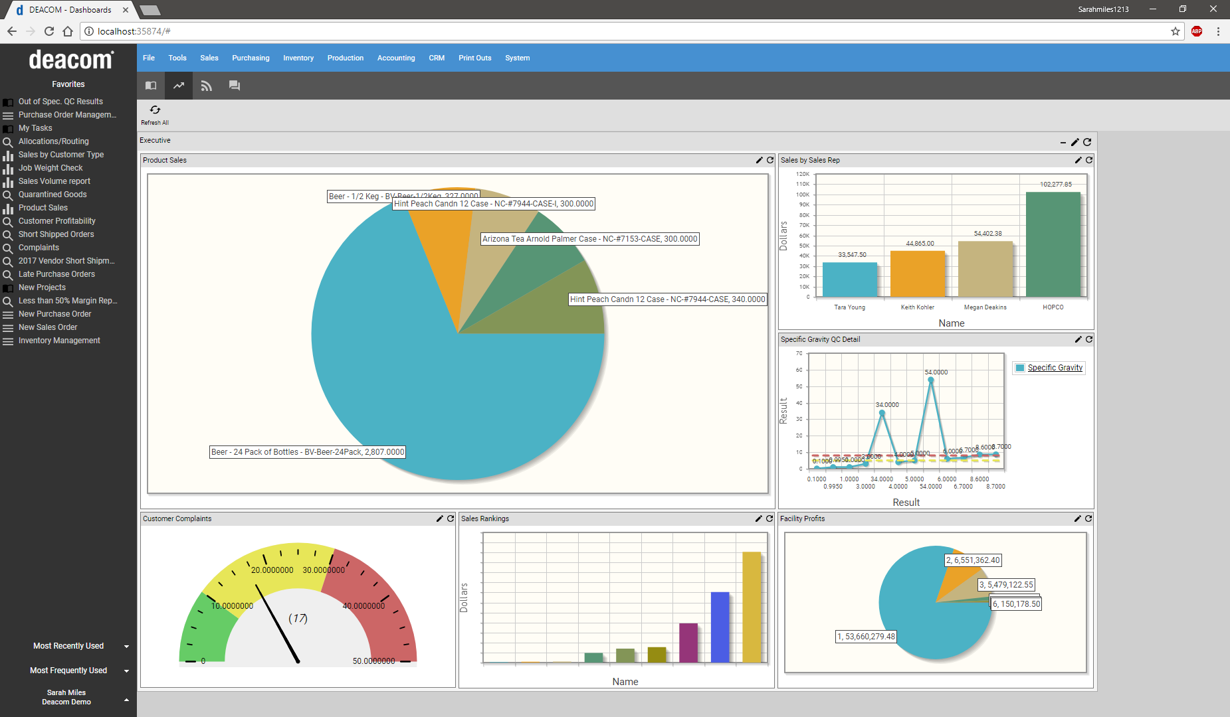Edit the Customer Complaints gauge

tap(439, 518)
